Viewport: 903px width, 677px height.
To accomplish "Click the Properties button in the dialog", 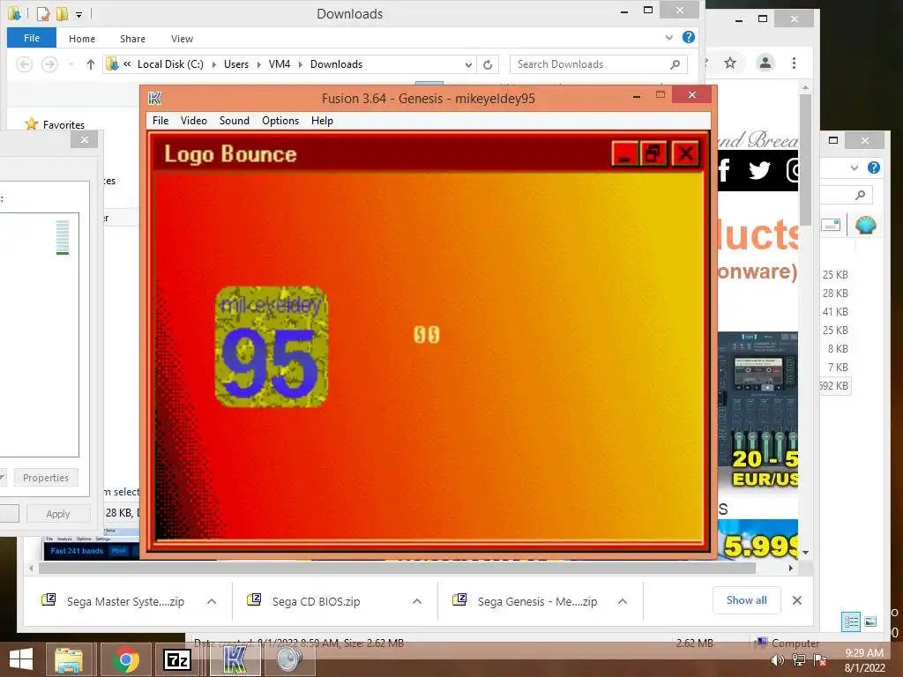I will [46, 478].
